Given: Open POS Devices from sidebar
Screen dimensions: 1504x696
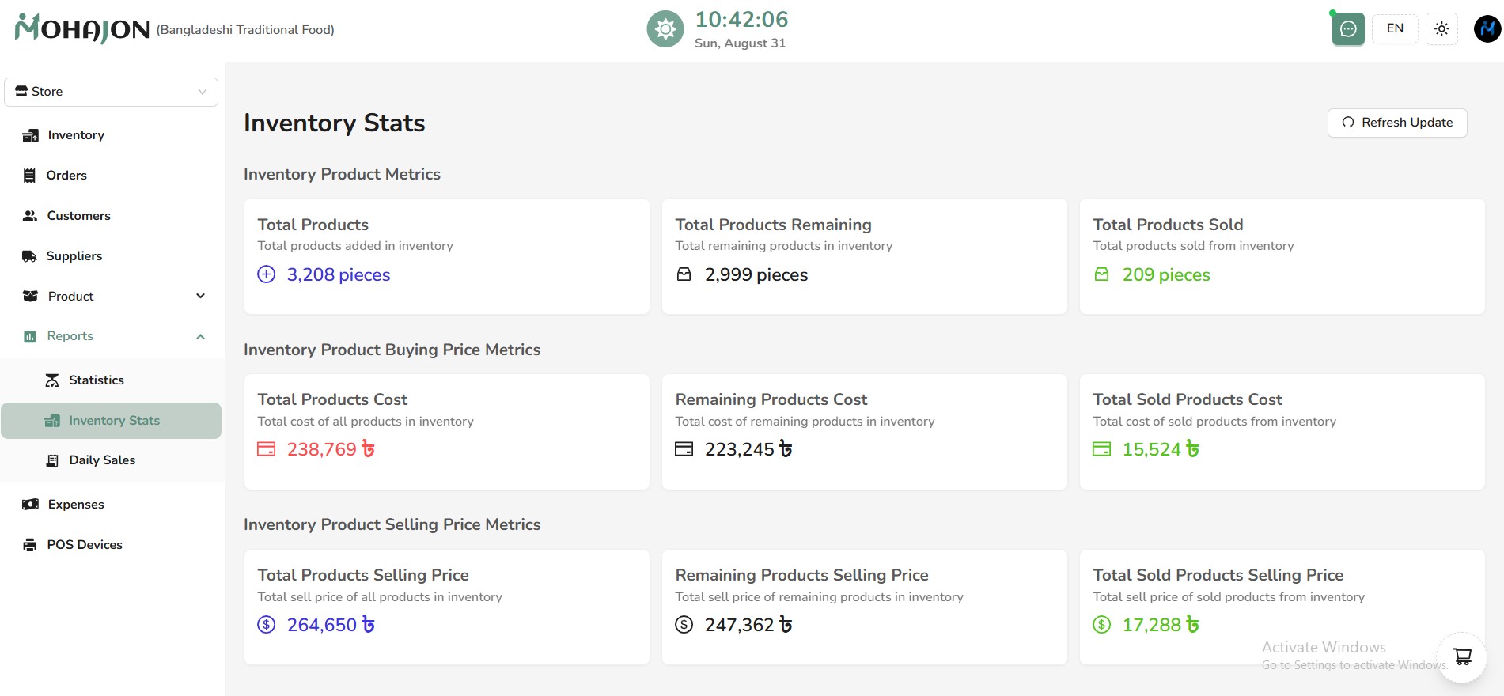Looking at the screenshot, I should pos(84,545).
